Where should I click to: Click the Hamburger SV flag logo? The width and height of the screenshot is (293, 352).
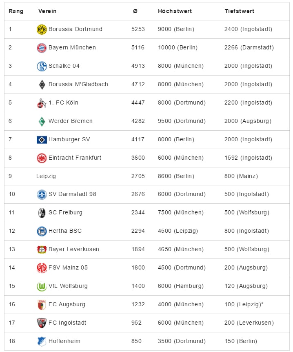42,140
